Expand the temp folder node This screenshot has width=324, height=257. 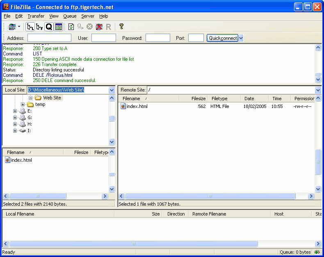(x=23, y=105)
